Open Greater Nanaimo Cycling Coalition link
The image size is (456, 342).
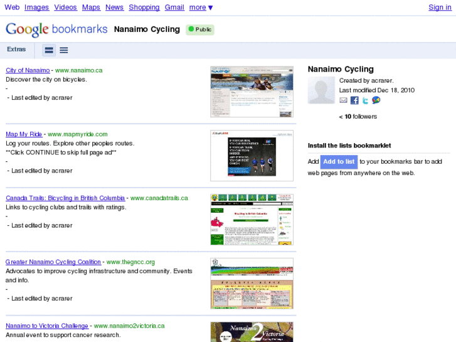[53, 262]
